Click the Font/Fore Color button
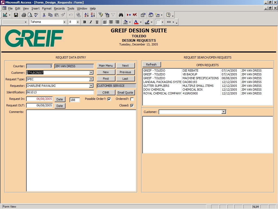The image size is (278, 209). 136,22
